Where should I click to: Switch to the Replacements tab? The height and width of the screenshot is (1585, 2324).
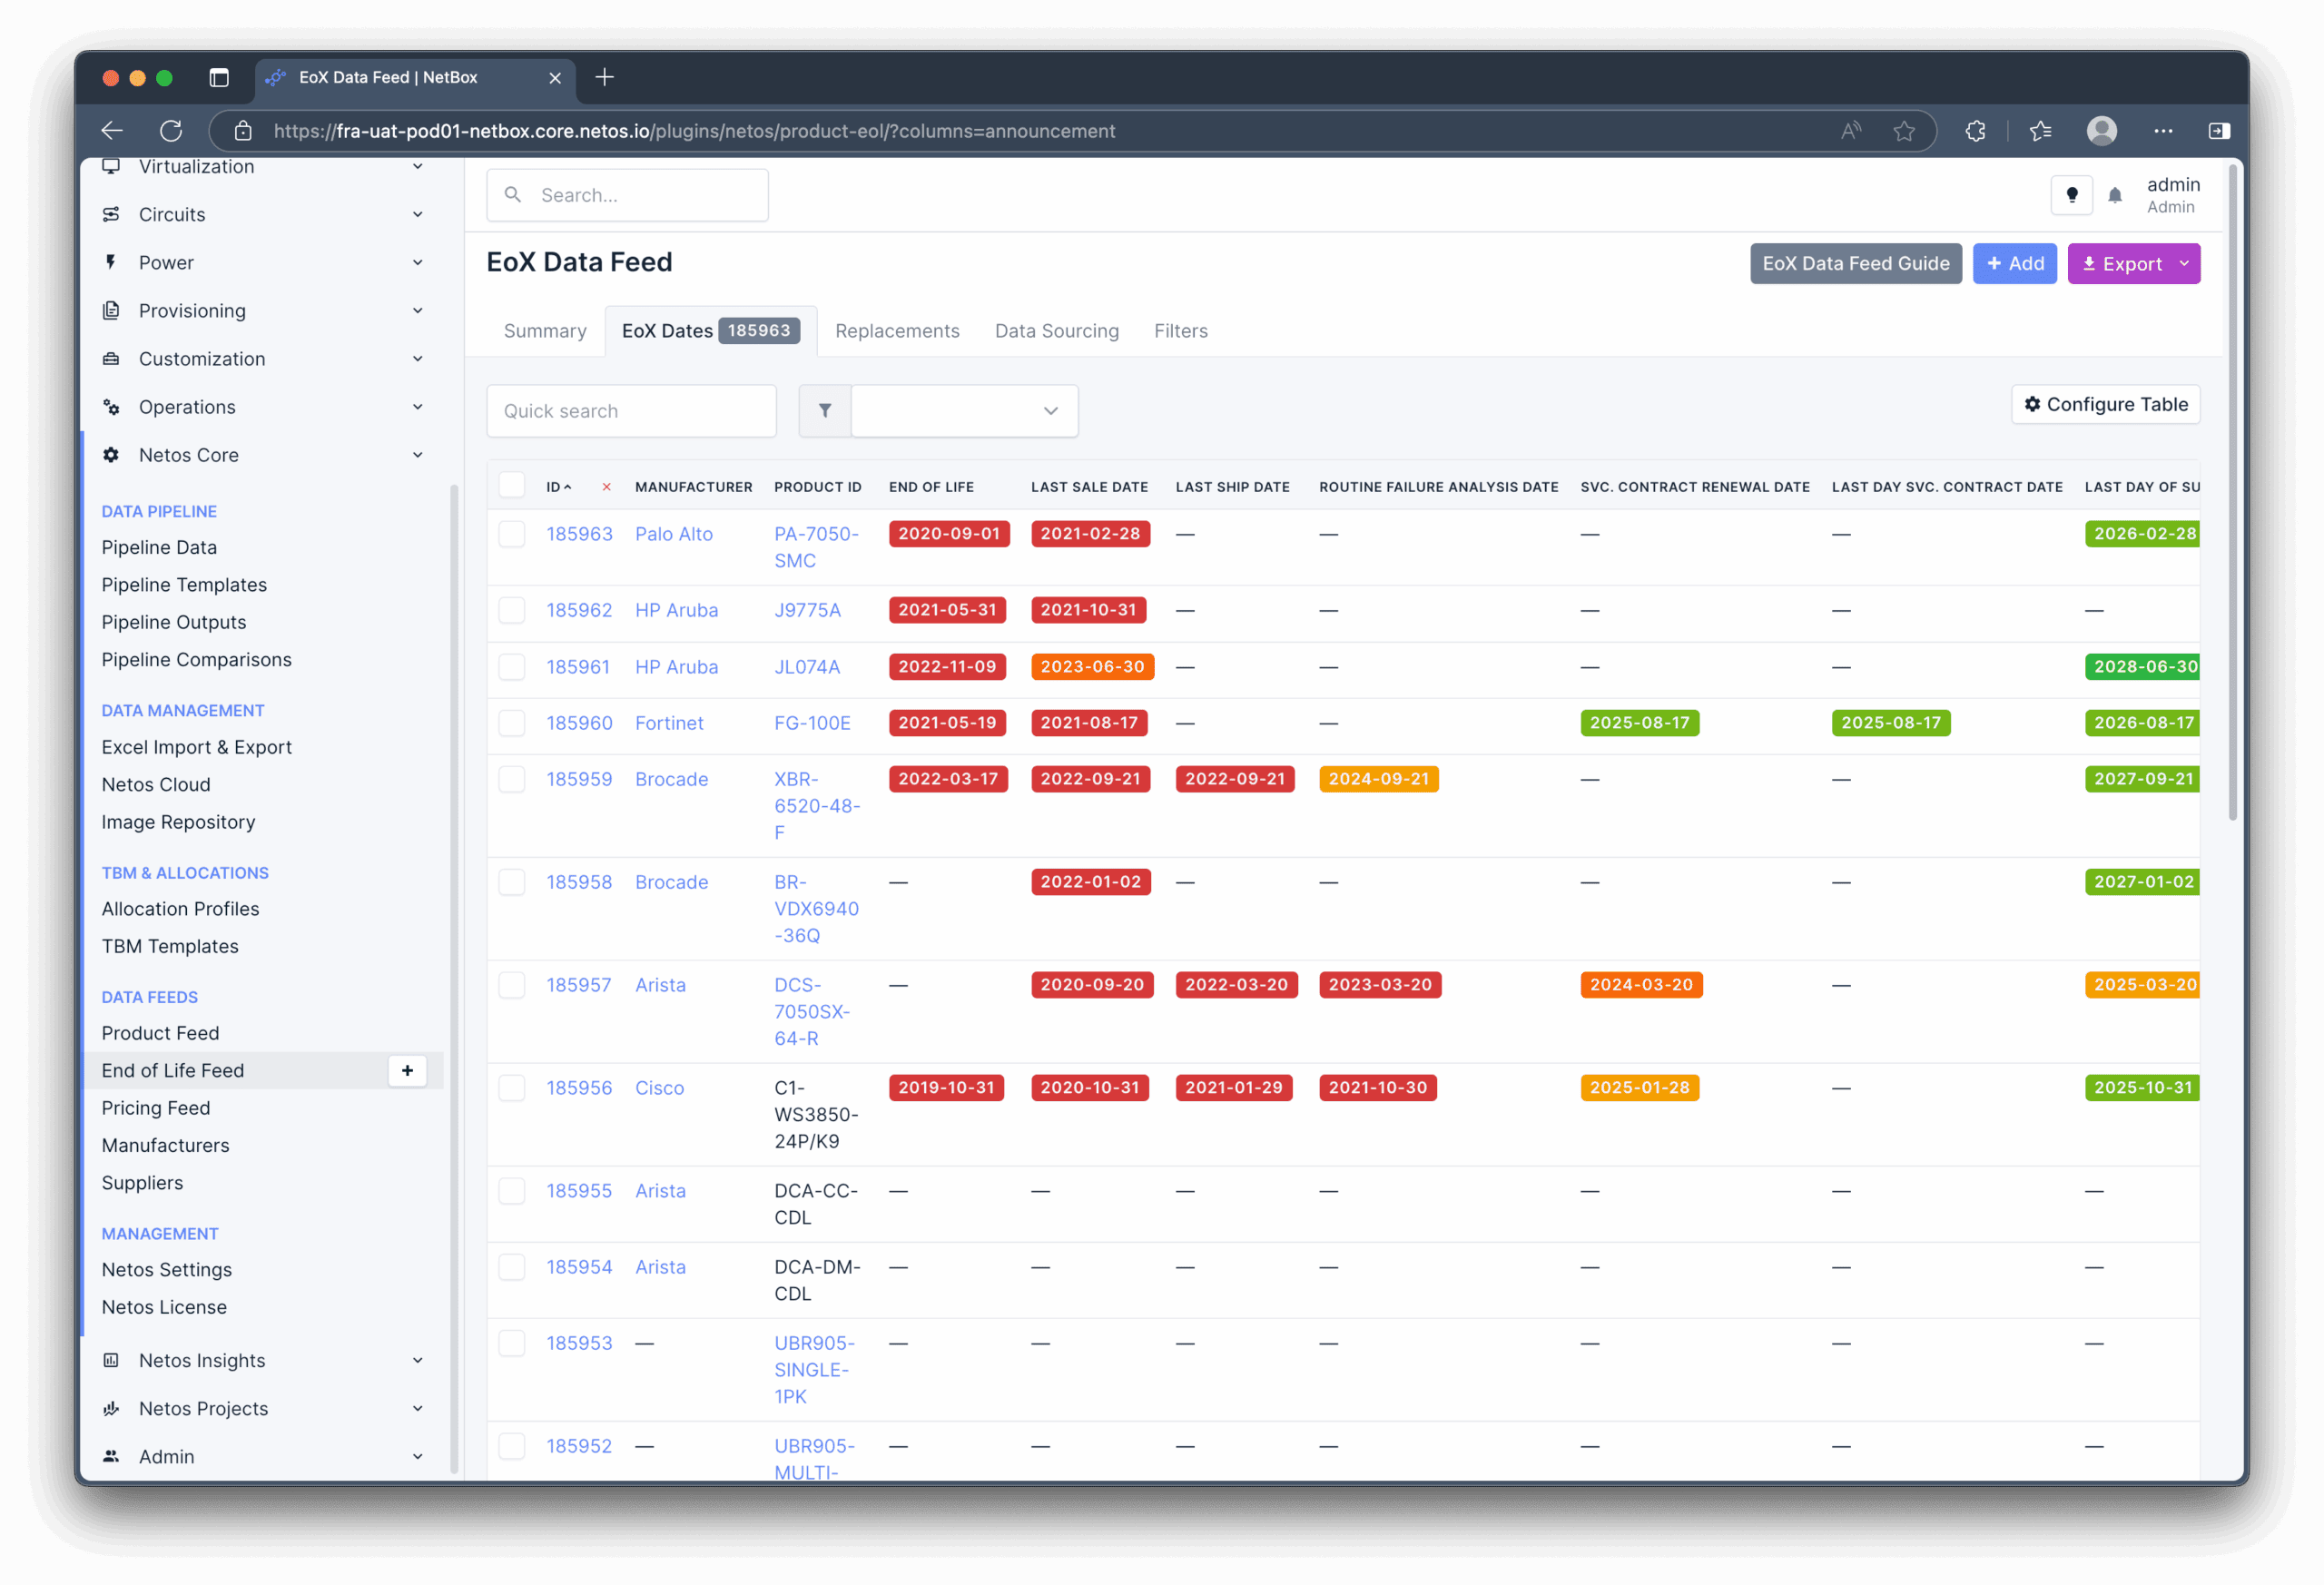tap(897, 331)
